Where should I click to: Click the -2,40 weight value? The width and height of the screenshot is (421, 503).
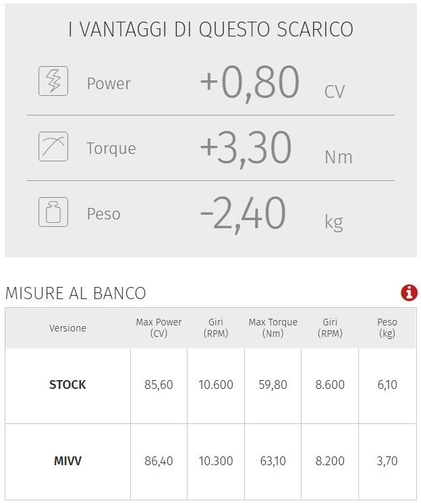click(243, 213)
